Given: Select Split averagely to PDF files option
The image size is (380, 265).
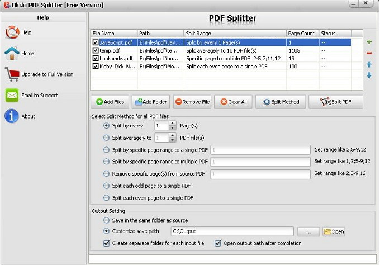Looking at the screenshot, I should coord(106,138).
